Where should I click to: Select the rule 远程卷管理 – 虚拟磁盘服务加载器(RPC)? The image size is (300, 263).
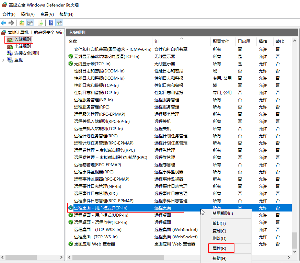[111, 158]
